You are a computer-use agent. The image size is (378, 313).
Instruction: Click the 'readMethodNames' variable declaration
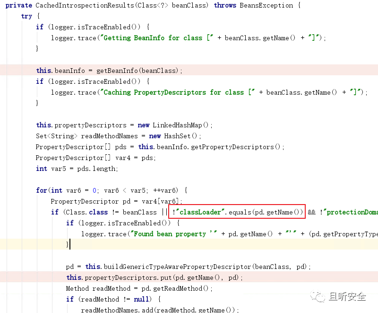tap(109, 136)
